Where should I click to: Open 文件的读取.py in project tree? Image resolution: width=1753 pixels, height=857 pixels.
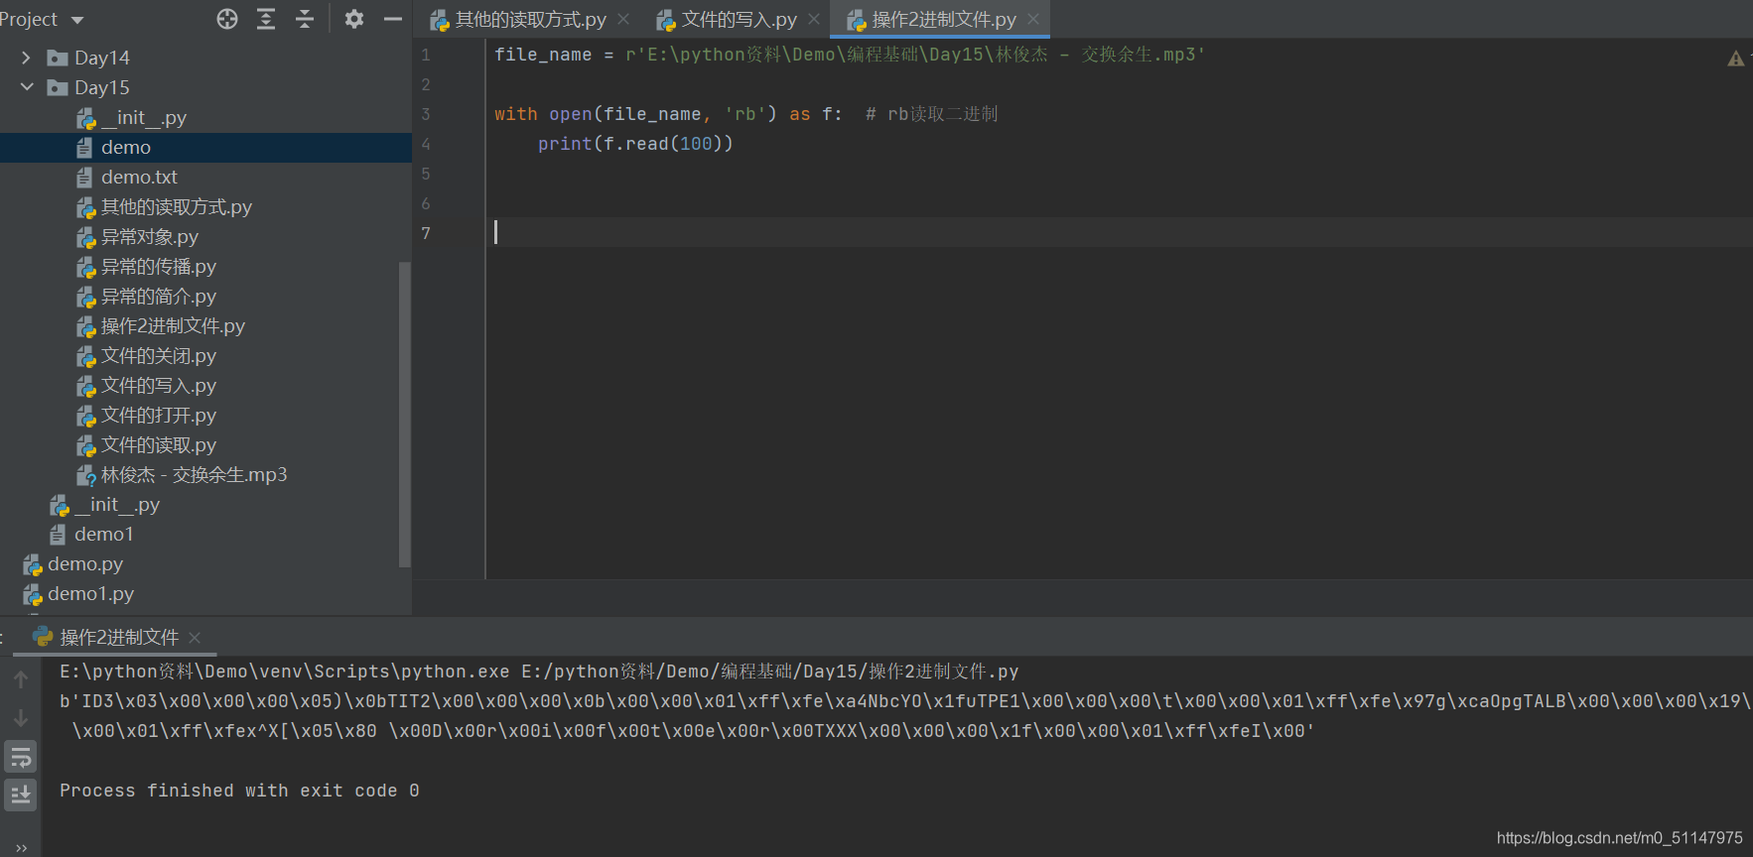tap(146, 444)
